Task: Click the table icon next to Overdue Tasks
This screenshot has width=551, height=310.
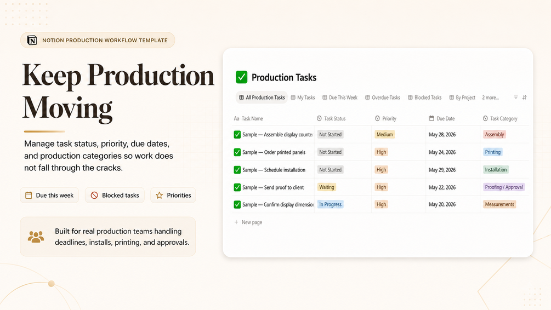Action: pos(367,97)
